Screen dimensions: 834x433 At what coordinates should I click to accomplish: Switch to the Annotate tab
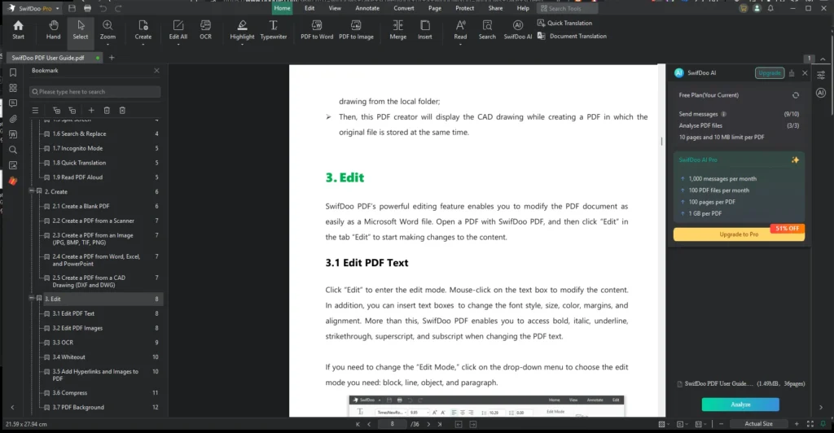[367, 8]
